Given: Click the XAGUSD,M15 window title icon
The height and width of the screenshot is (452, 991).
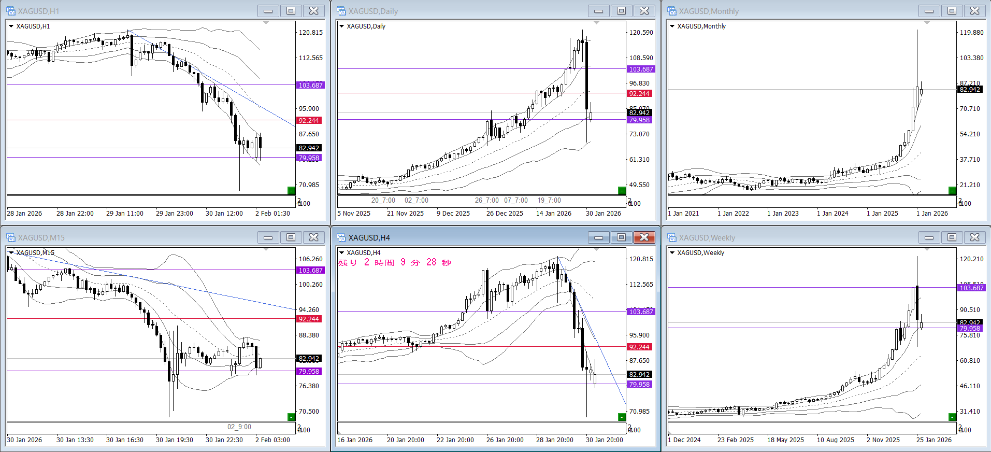Looking at the screenshot, I should click(11, 237).
